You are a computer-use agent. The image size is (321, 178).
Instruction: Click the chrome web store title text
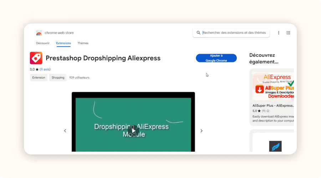pyautogui.click(x=59, y=33)
